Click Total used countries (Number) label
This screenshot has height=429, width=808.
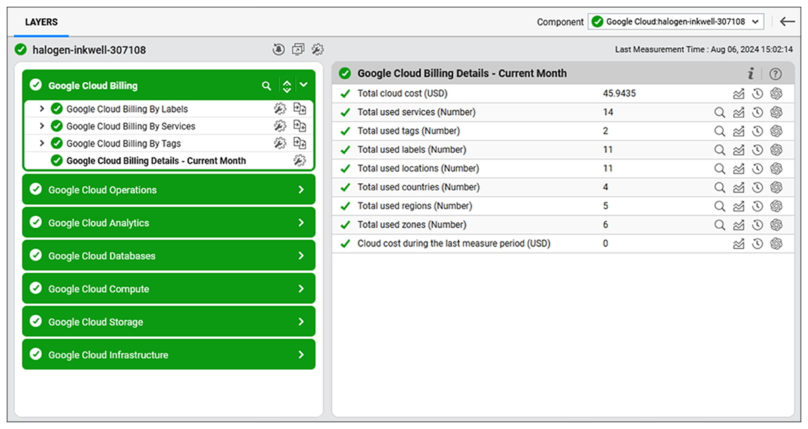pyautogui.click(x=419, y=187)
